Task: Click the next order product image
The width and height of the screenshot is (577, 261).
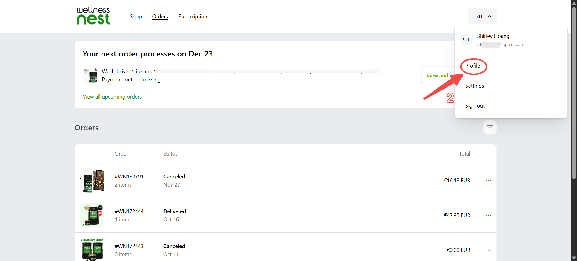Action: (x=90, y=75)
